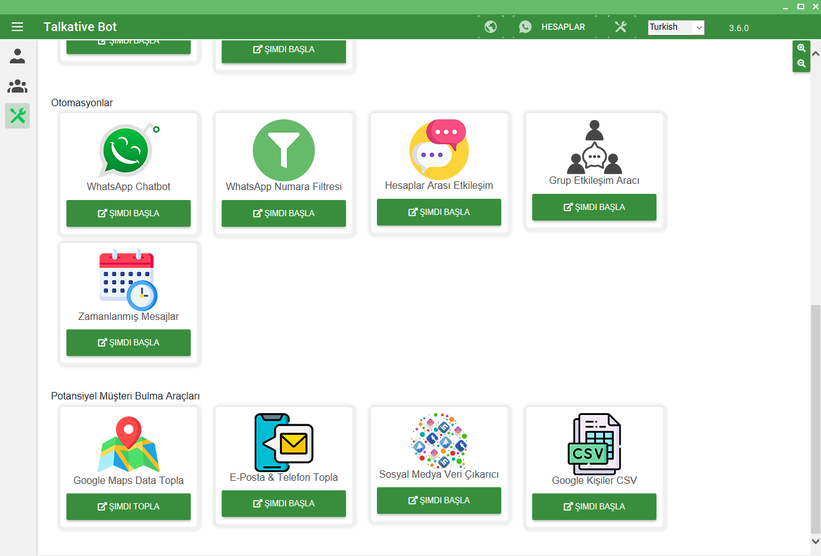Select the group people sidebar icon
This screenshot has height=556, width=821.
(17, 86)
